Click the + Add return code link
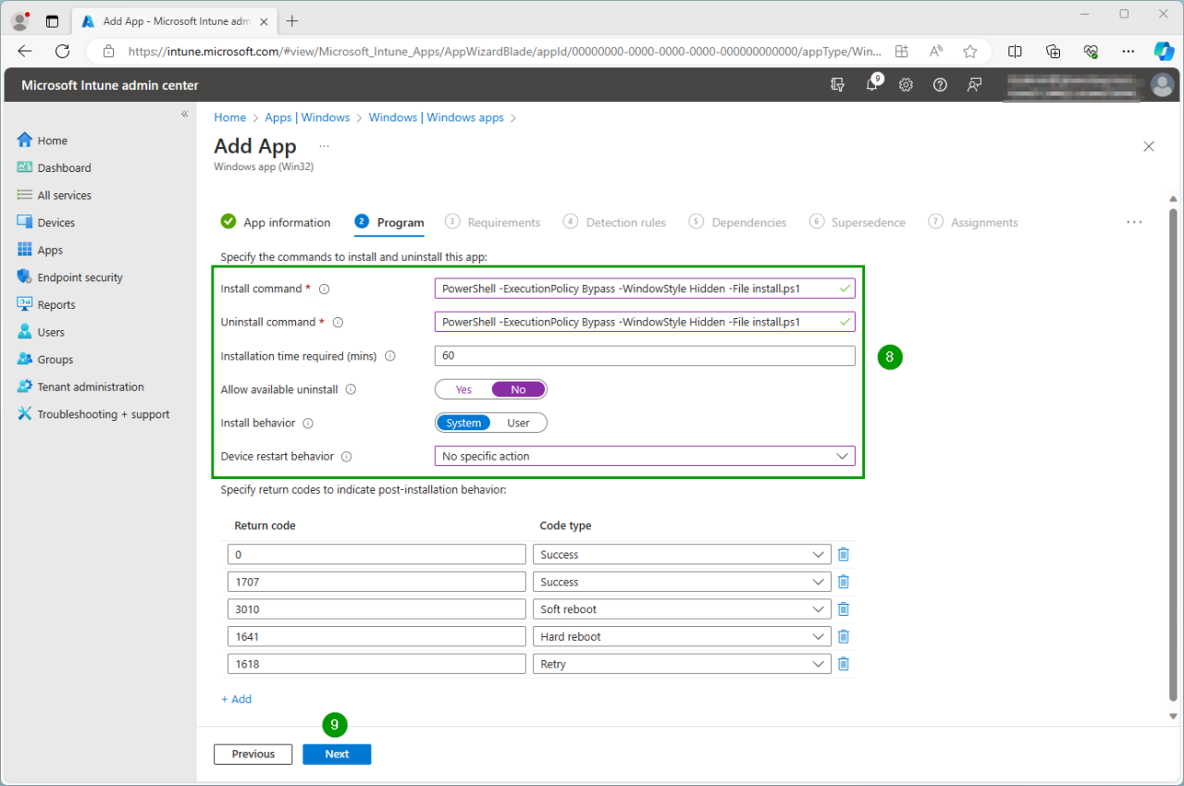The height and width of the screenshot is (786, 1184). pos(237,699)
